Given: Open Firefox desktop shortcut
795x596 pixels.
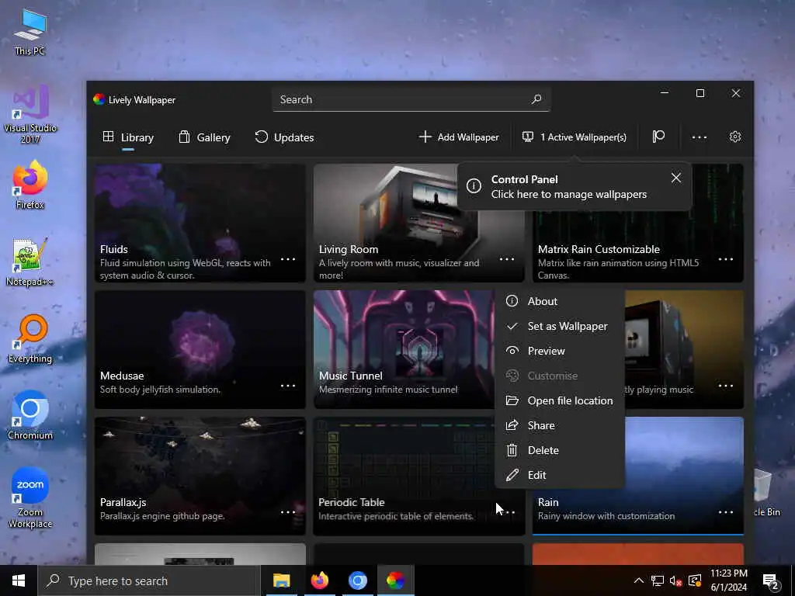Looking at the screenshot, I should point(30,185).
